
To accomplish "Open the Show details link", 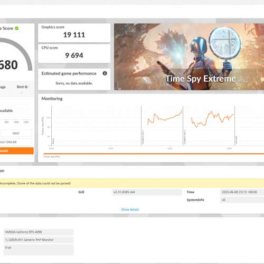I will 130,210.
